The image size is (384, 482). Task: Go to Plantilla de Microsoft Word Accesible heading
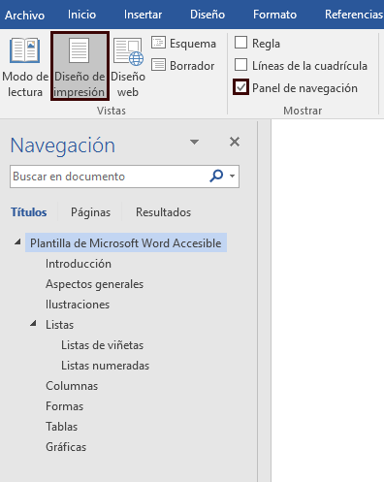tap(126, 242)
